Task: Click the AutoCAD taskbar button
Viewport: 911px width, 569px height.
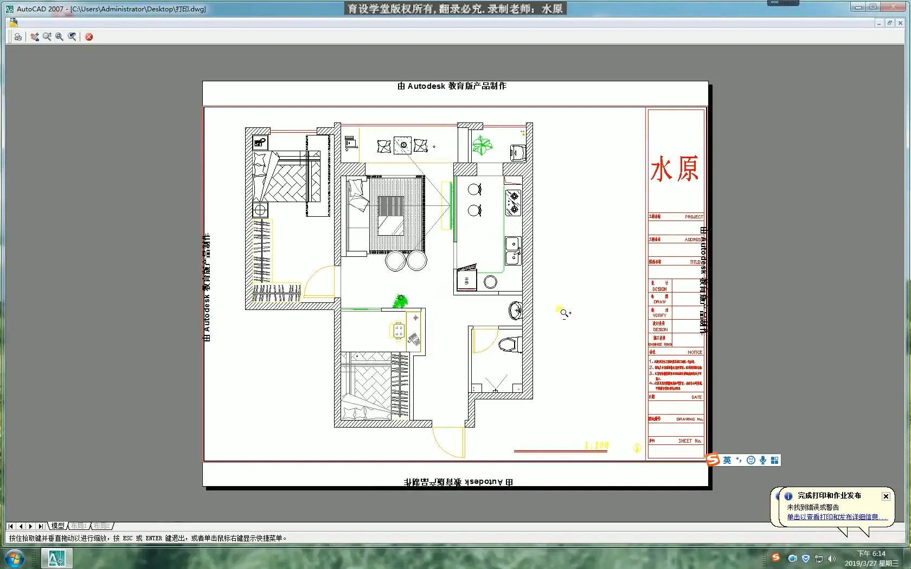Action: click(56, 558)
